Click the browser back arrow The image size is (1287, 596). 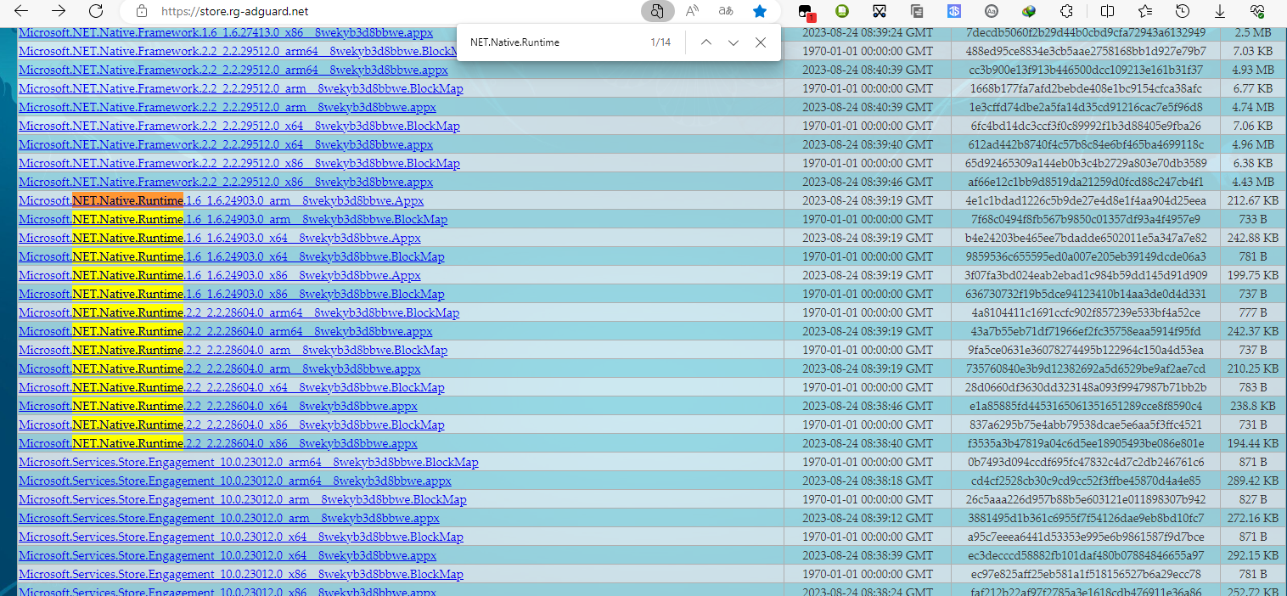point(21,11)
